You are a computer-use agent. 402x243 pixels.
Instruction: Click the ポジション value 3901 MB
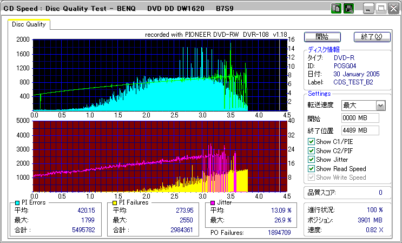[x=370, y=220]
